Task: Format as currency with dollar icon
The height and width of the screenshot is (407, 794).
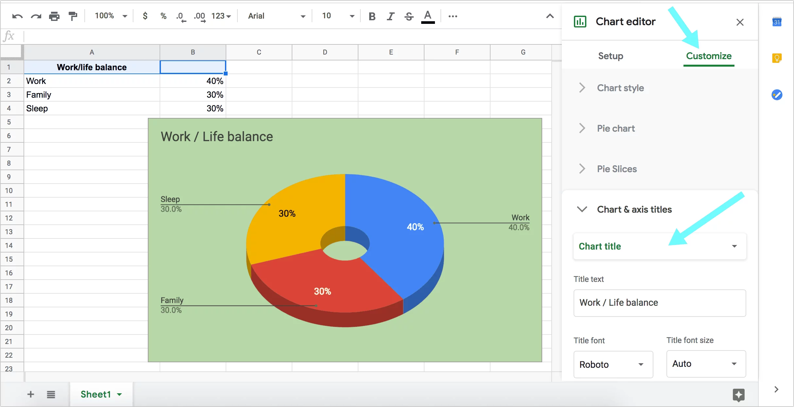Action: point(145,16)
